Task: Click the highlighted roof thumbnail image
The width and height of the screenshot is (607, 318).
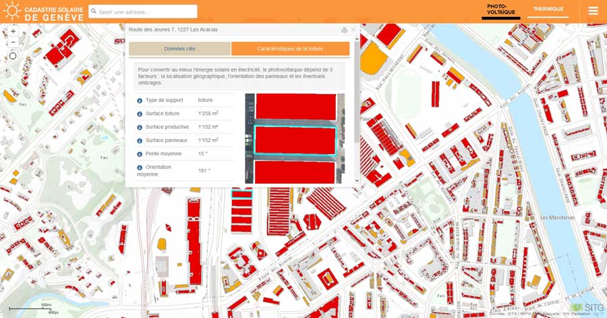Action: (x=295, y=138)
